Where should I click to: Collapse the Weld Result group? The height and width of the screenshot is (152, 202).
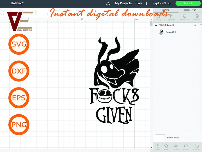point(156,26)
